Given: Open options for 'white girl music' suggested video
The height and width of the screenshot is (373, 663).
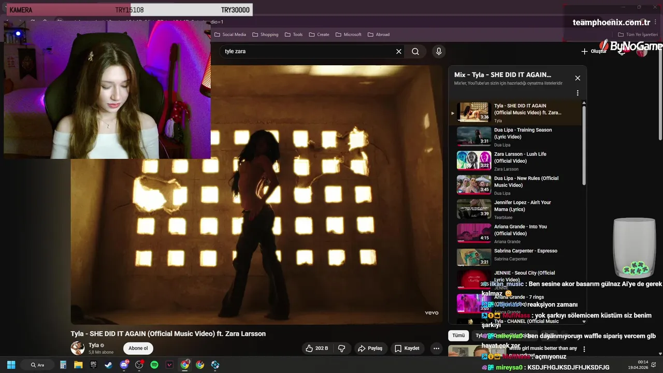Looking at the screenshot, I should (584, 349).
